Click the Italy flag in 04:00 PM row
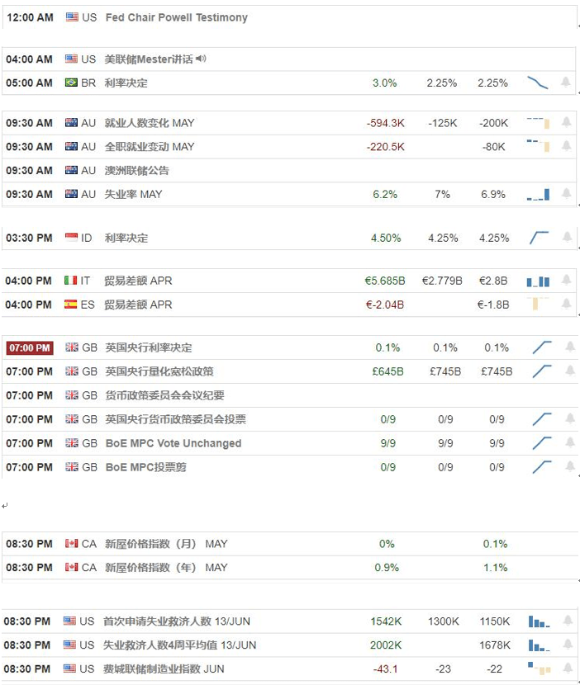580x685 pixels. coord(70,280)
